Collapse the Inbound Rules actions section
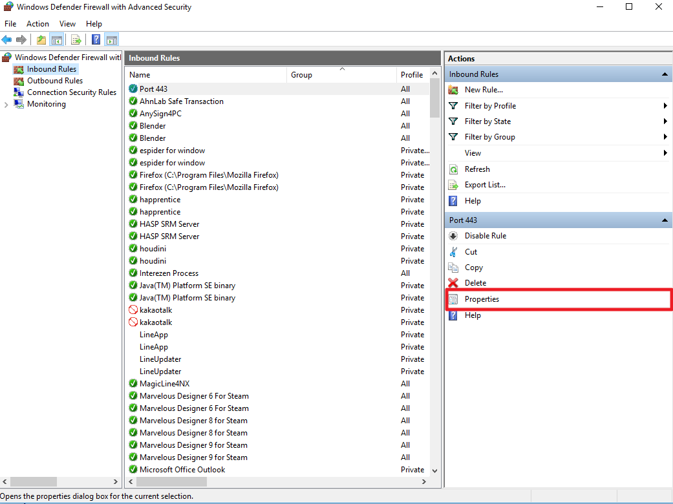 pos(665,74)
